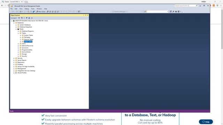Expand the External Tables folder
The height and width of the screenshot is (125, 223).
click(x=21, y=40)
